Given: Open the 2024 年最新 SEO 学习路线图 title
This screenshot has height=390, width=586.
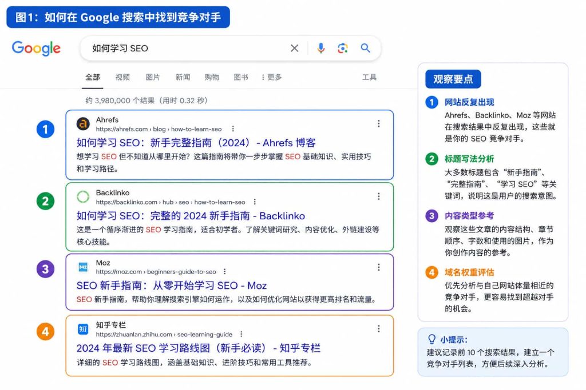Looking at the screenshot, I should (x=199, y=348).
